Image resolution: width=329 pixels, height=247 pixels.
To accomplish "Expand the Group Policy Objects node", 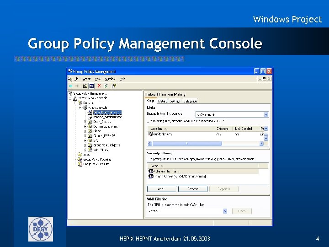I will (85, 145).
